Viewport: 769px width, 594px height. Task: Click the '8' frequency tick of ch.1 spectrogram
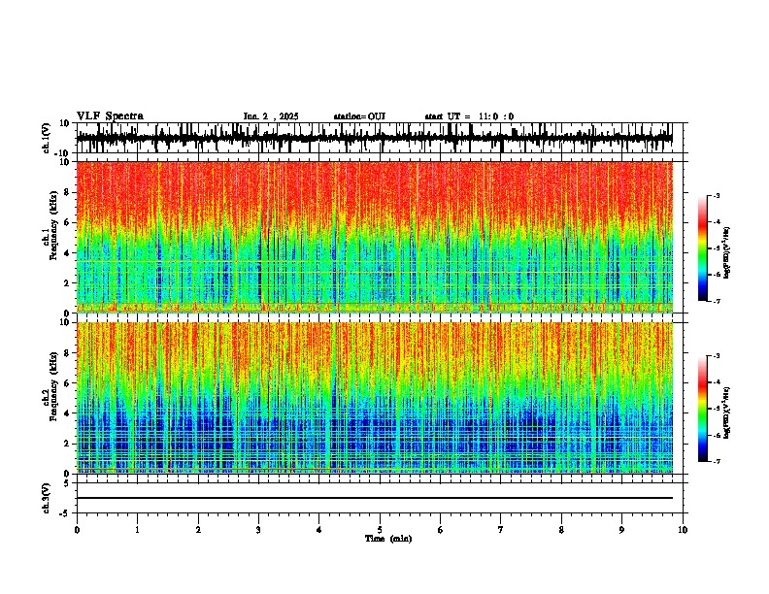coord(68,192)
